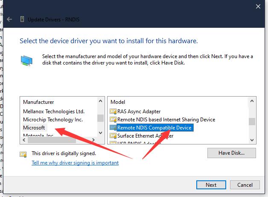268x197 pixels.
Task: Click Manufacturer horizontal scrollbar thumb
Action: 52,140
